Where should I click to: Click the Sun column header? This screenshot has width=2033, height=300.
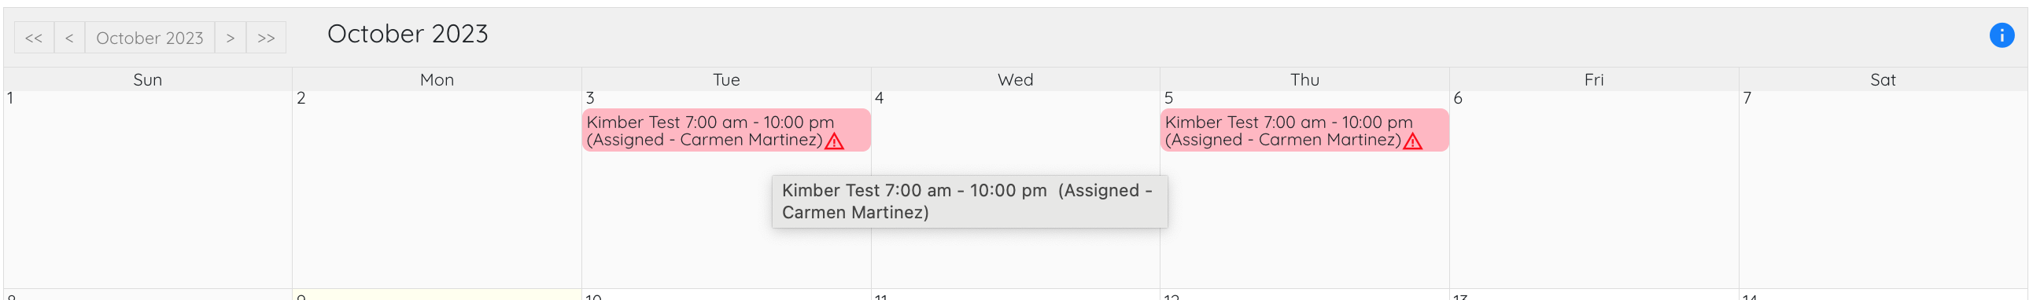point(148,79)
